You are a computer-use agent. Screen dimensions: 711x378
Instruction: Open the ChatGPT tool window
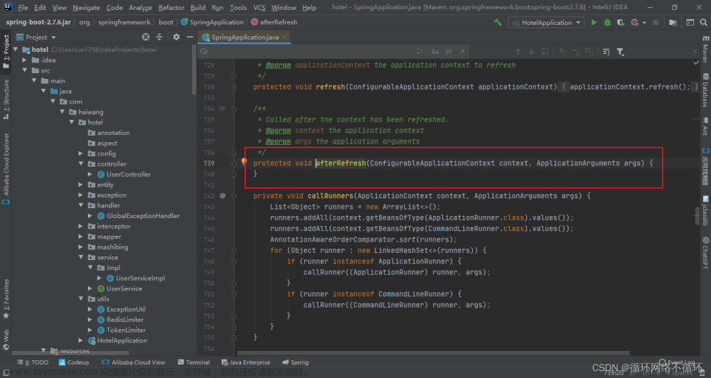click(705, 253)
